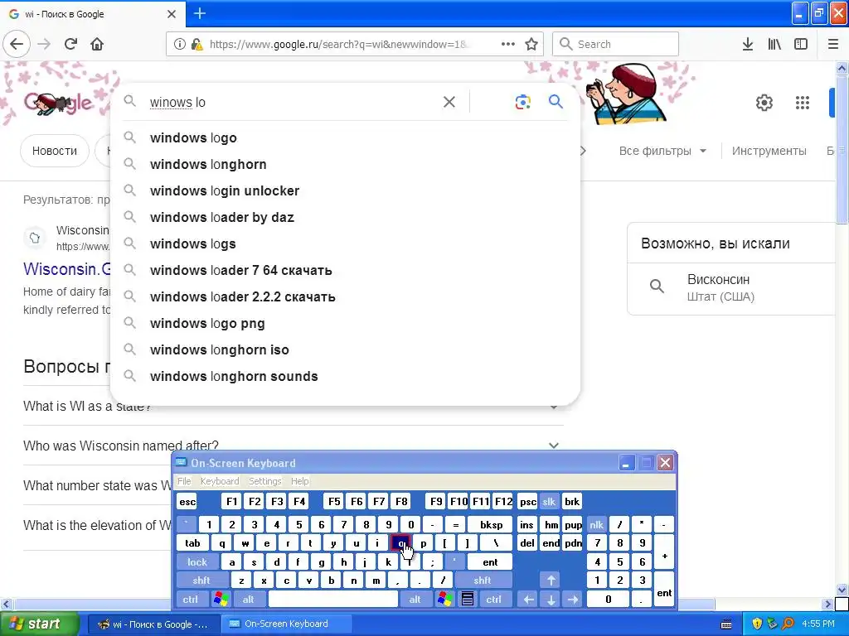The height and width of the screenshot is (636, 849).
Task: Toggle the caps lock key on On-Screen Keyboard
Action: (x=197, y=562)
